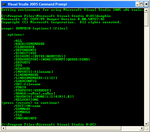Click the /FPO option text

18,66
